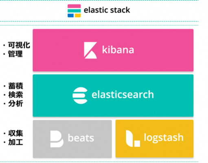Click the 'kibana' word label

[118, 50]
